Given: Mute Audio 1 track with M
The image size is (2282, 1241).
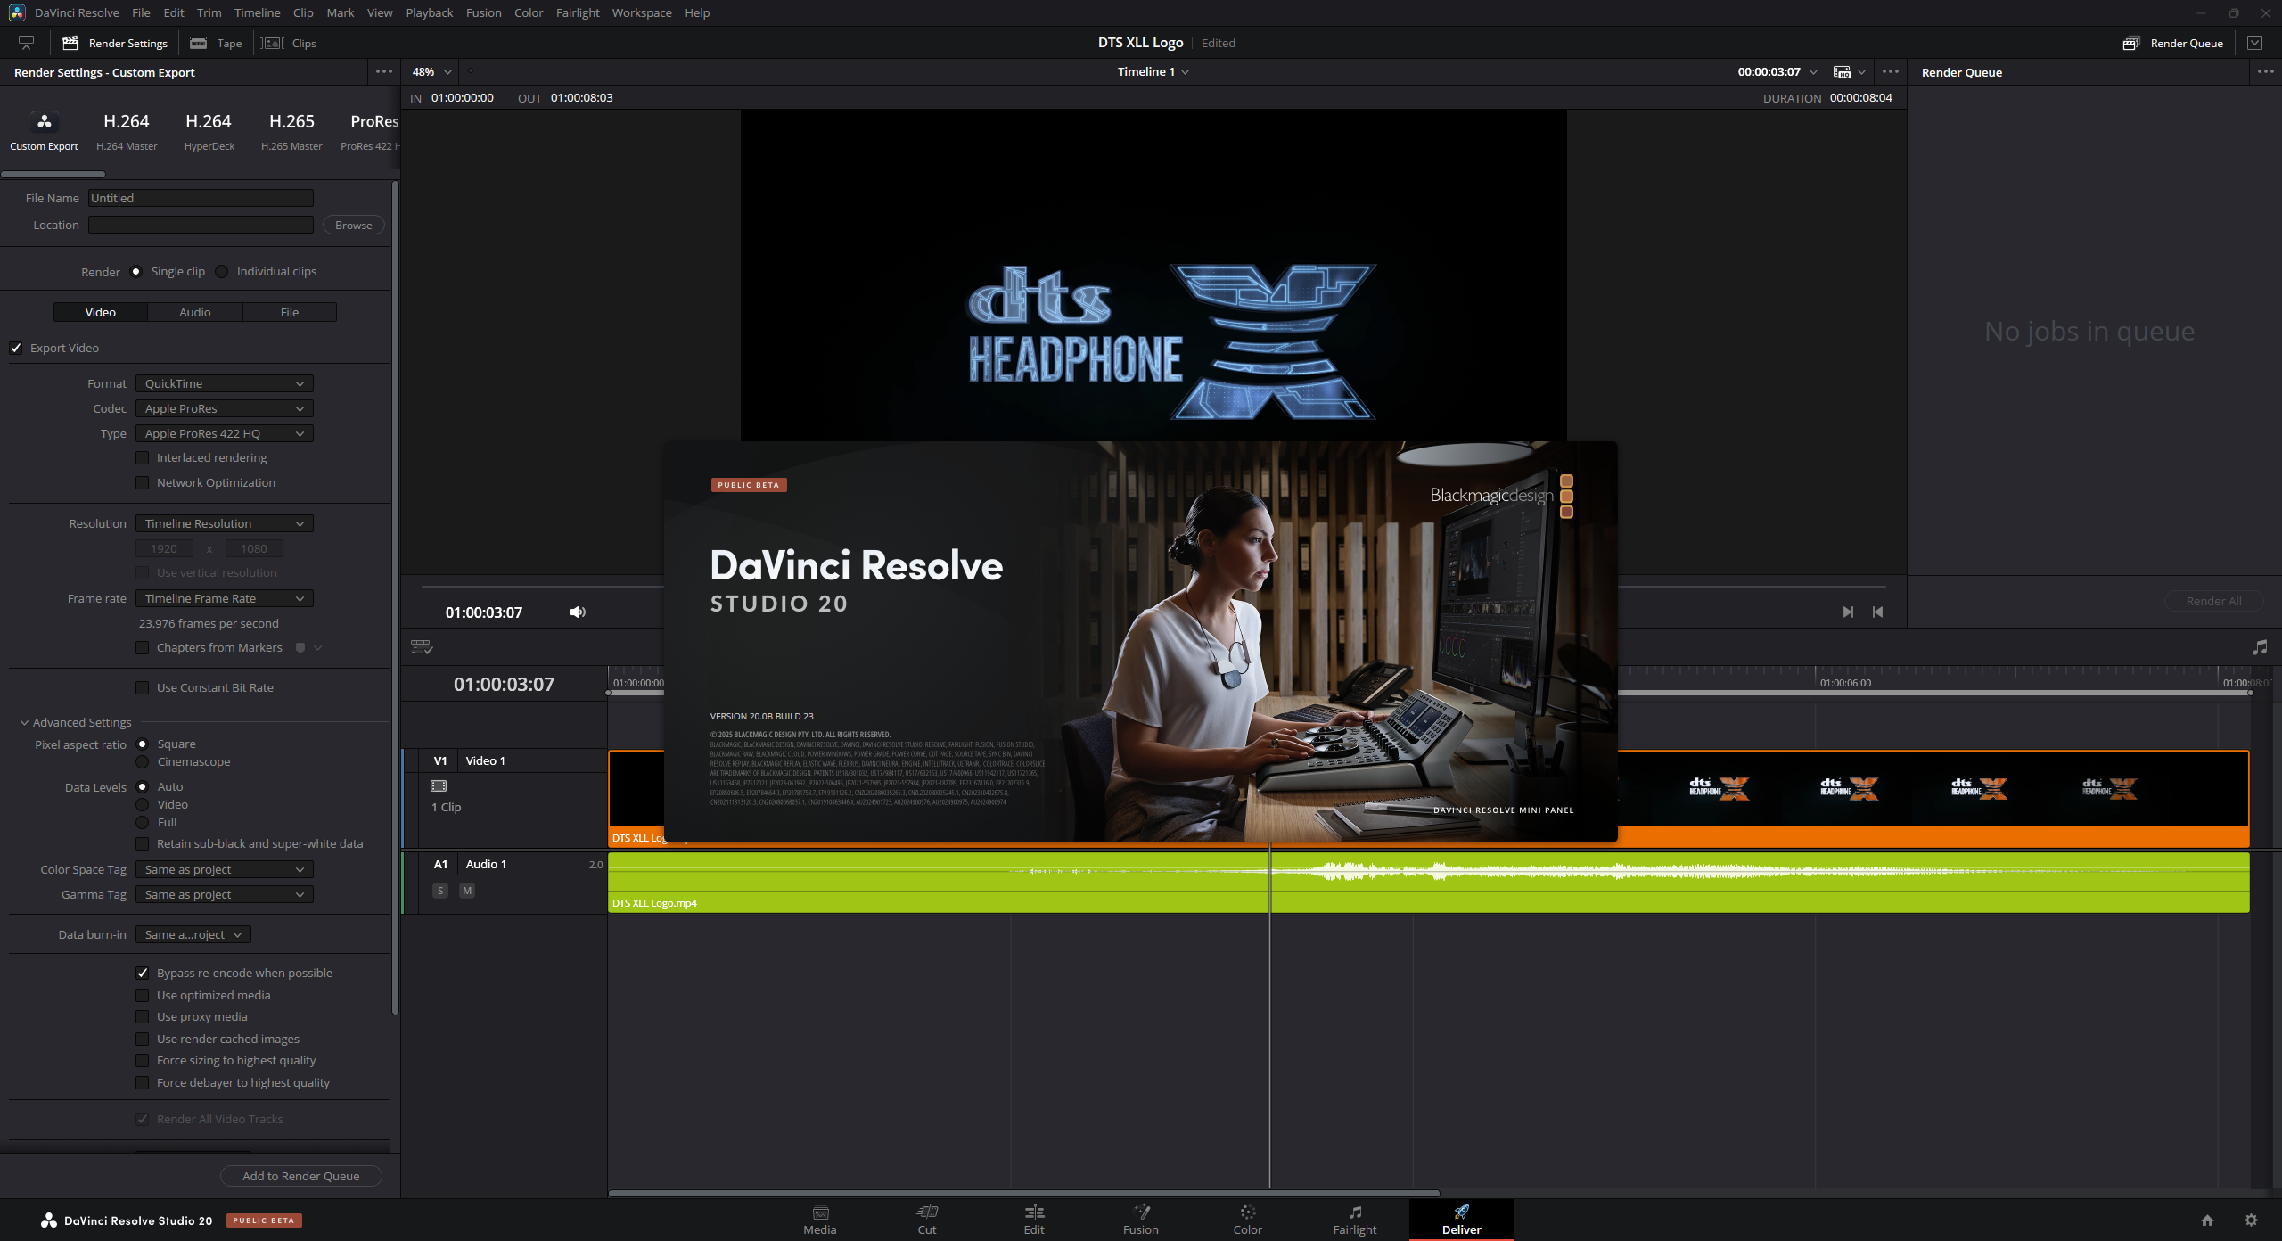Looking at the screenshot, I should (x=466, y=891).
